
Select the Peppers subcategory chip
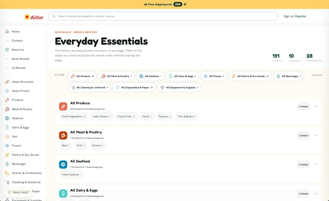point(164,116)
